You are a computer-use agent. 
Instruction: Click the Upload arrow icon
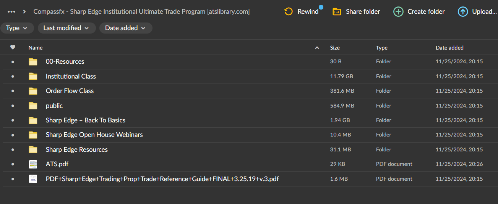click(x=463, y=11)
